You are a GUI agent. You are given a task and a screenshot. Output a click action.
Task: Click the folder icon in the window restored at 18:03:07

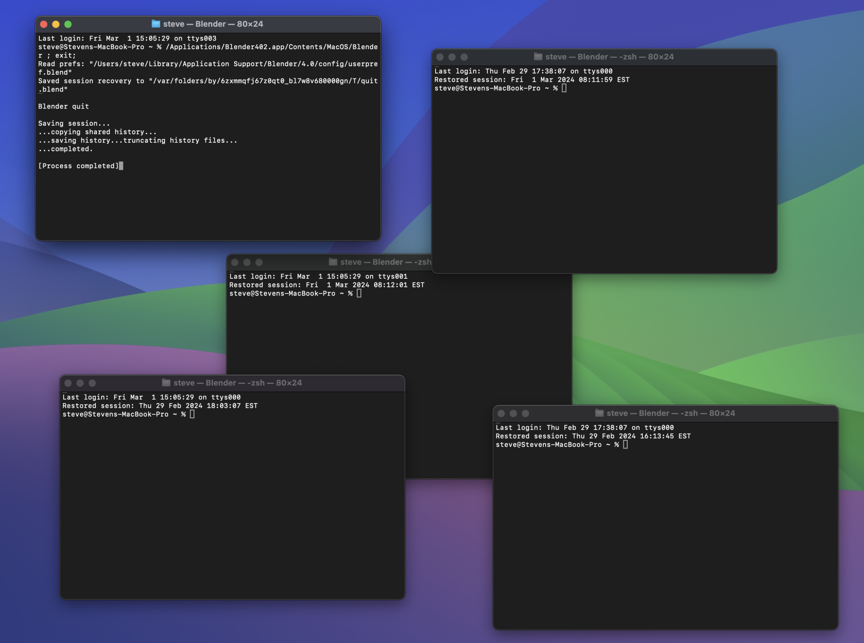point(166,382)
